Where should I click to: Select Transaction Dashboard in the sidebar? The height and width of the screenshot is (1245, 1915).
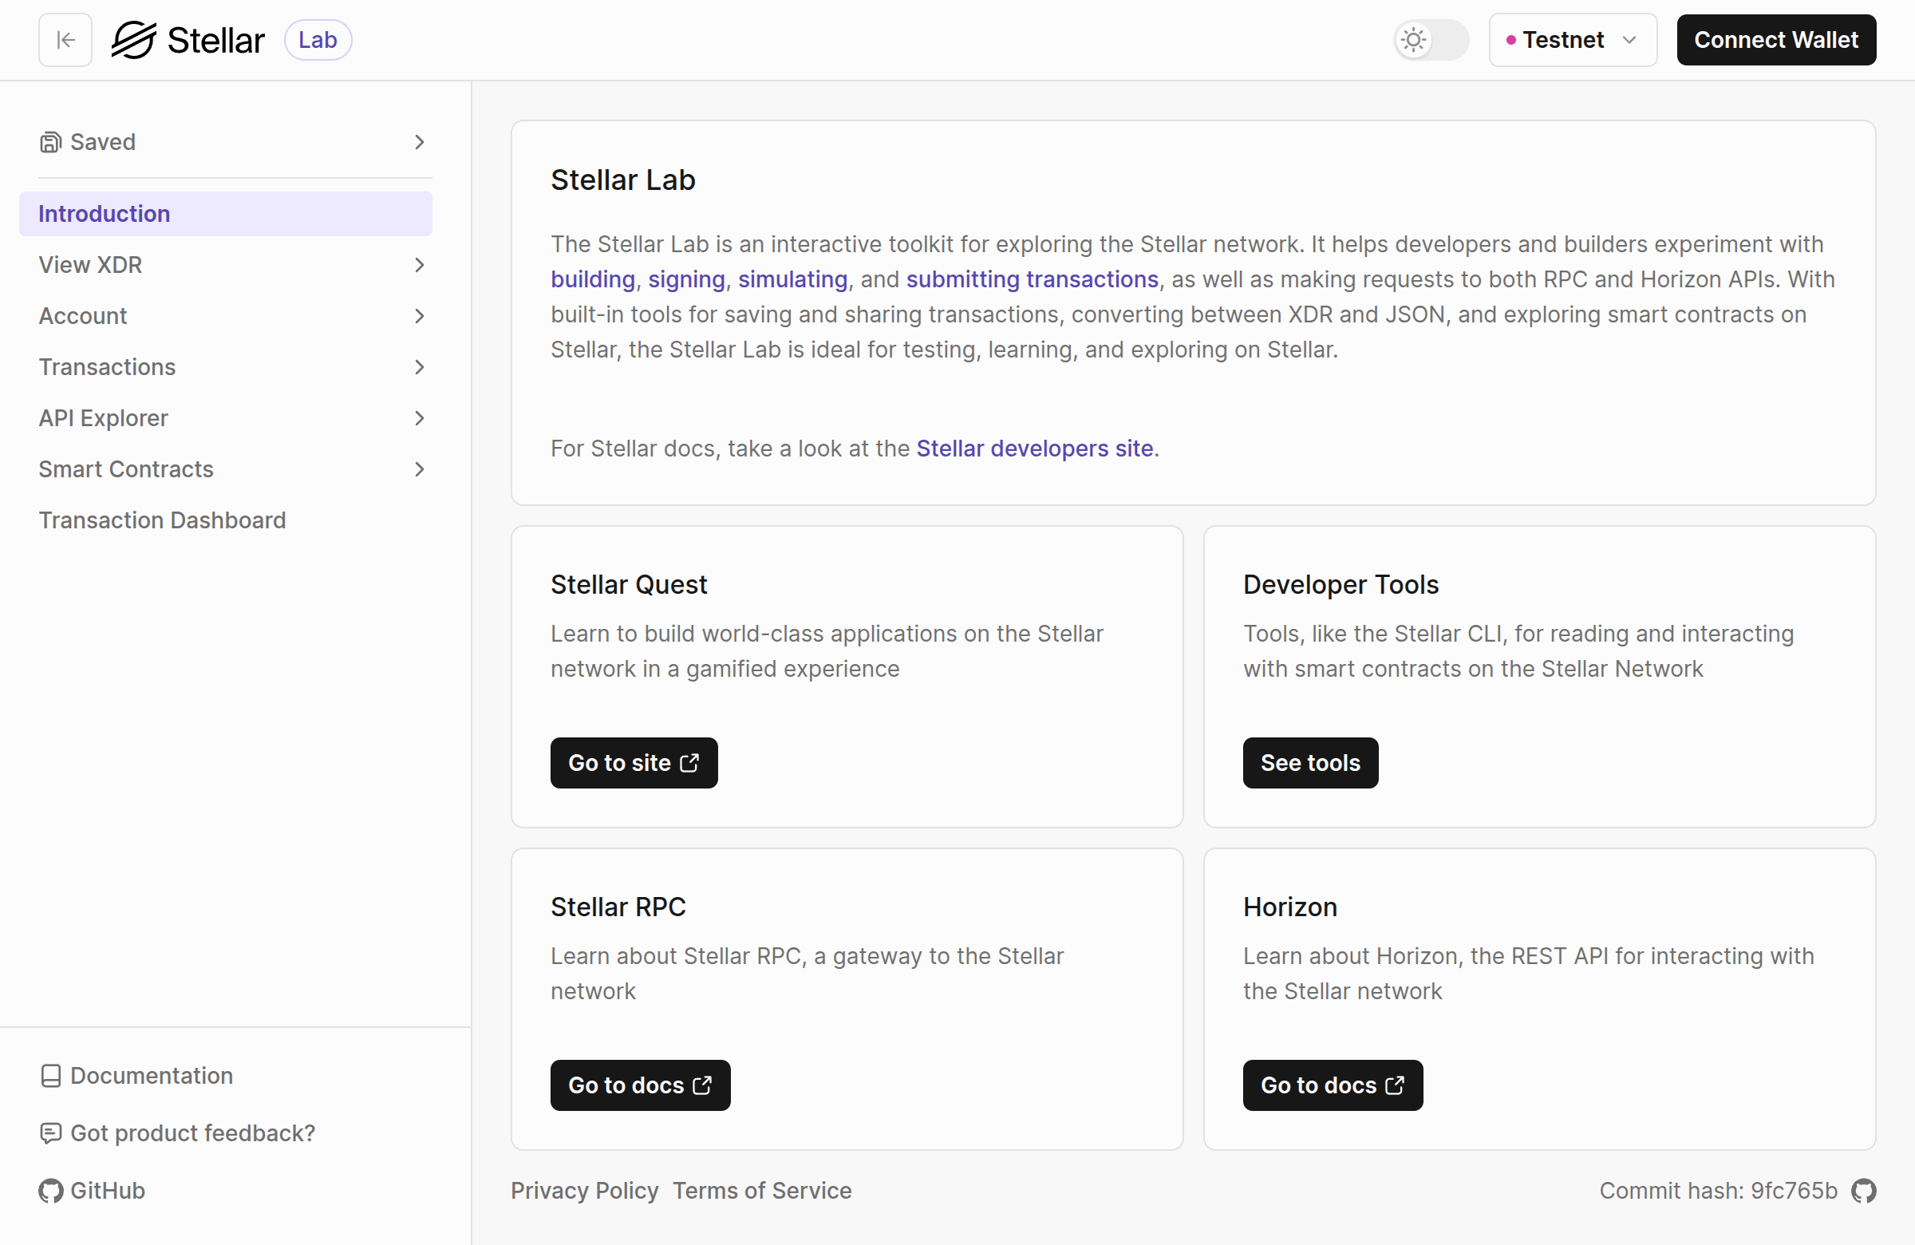(163, 520)
